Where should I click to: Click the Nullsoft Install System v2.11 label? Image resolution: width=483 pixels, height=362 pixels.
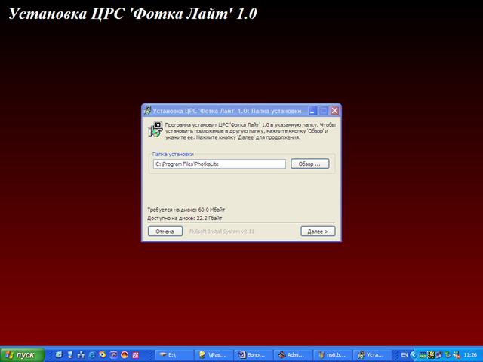click(222, 232)
